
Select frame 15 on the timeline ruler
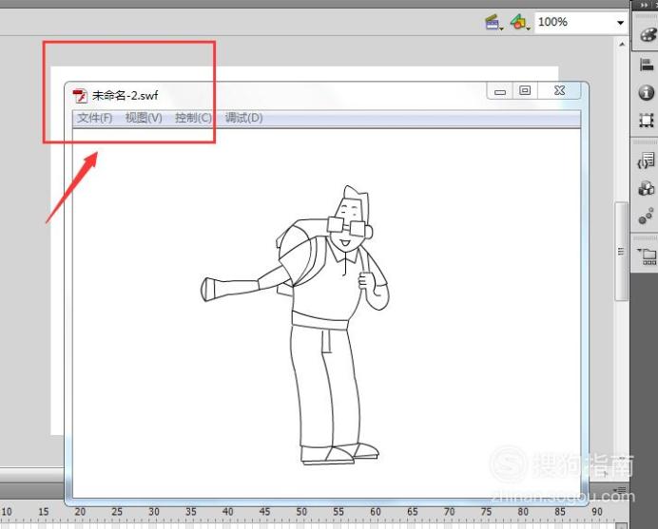[44, 512]
